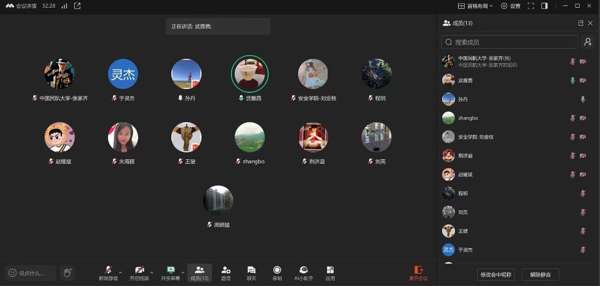Viewport: 600px width, 286px height.
Task: Click the 修改会中昵称 button
Action: [496, 275]
